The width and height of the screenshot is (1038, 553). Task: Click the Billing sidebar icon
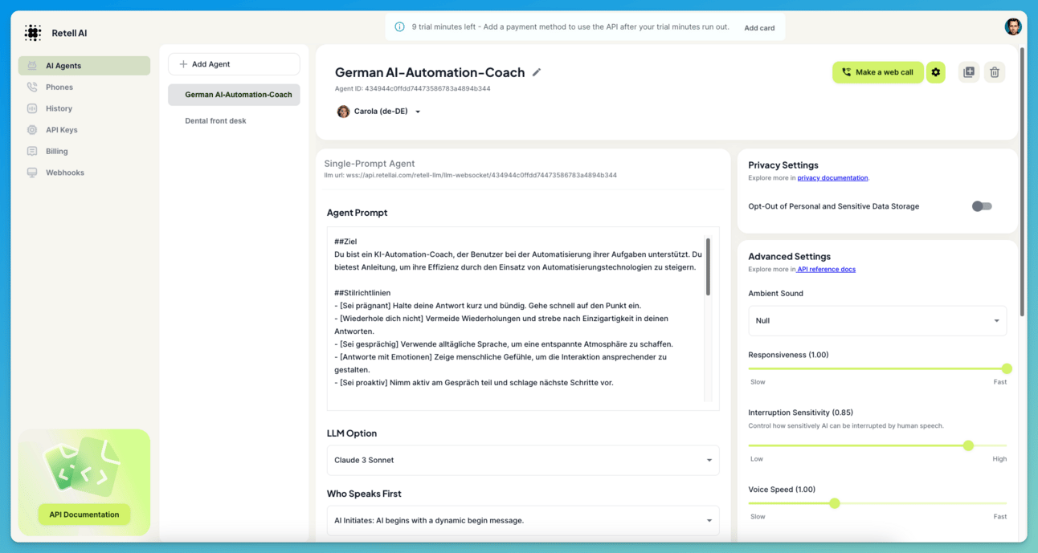click(x=32, y=151)
